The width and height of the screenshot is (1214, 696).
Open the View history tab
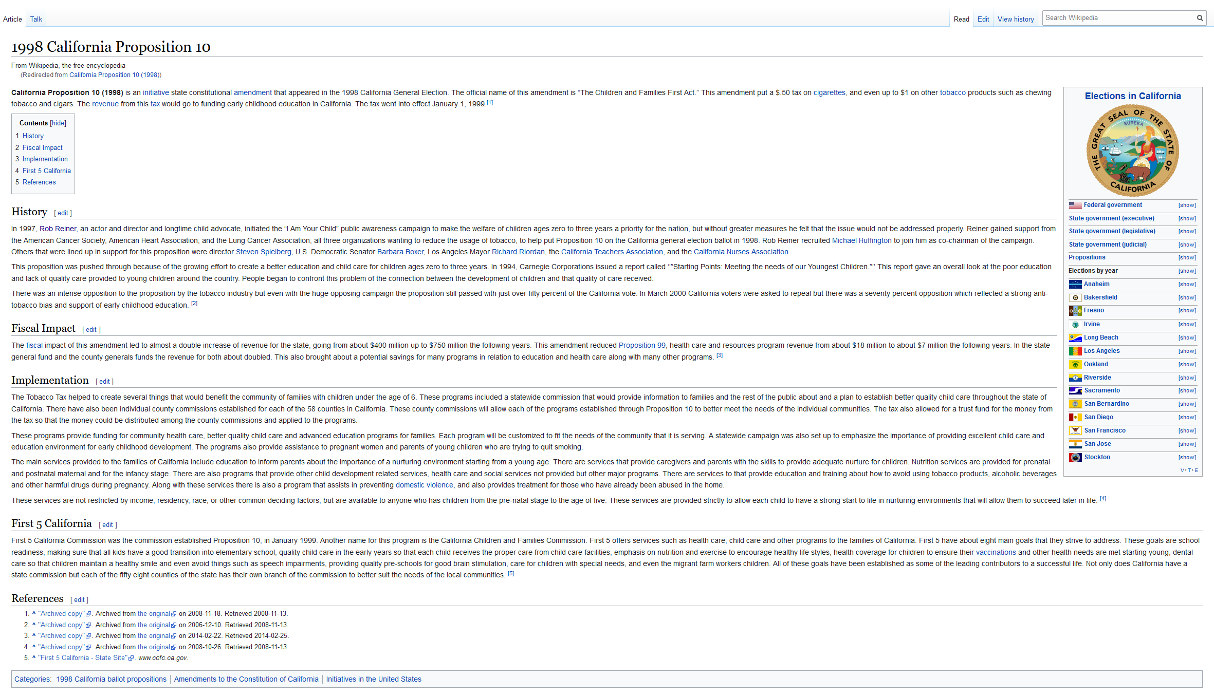[x=1016, y=20]
